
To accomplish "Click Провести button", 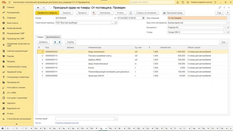I will (x=82, y=13).
